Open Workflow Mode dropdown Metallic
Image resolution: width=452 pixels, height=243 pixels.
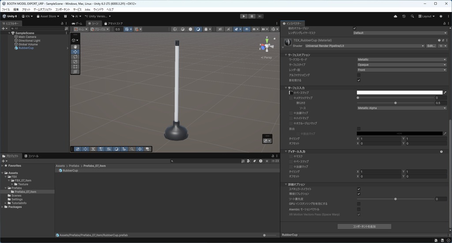pyautogui.click(x=402, y=60)
